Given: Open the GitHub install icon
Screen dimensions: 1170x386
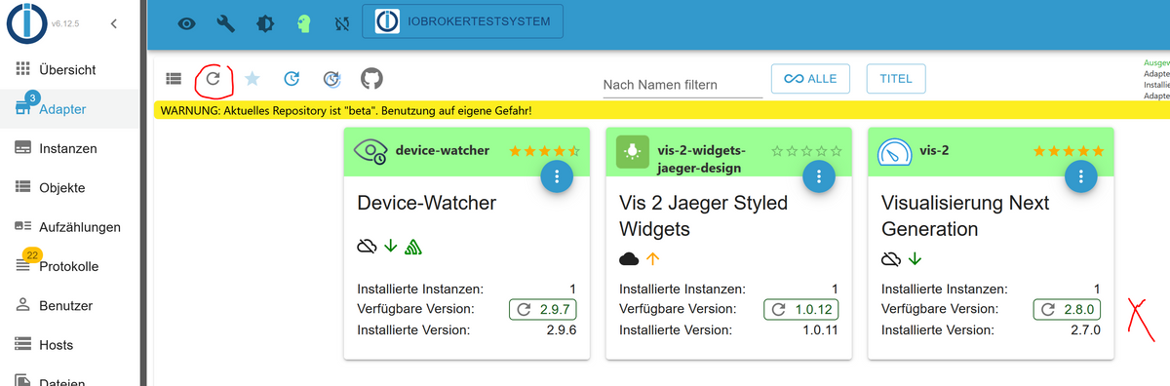Looking at the screenshot, I should pos(371,79).
